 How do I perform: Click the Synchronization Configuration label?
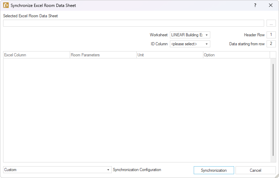137,170
